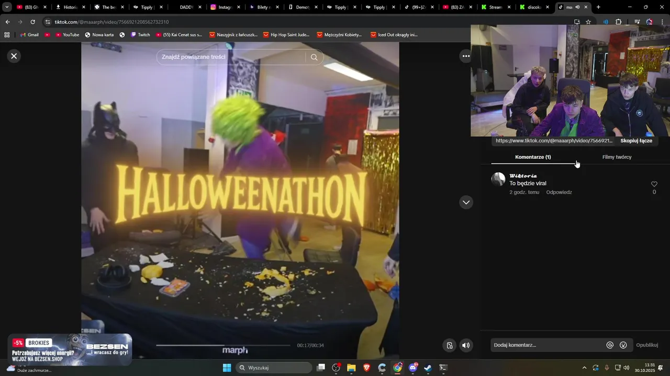Open the emoji picker in comment box
Screen dimensions: 670x376
point(623,345)
